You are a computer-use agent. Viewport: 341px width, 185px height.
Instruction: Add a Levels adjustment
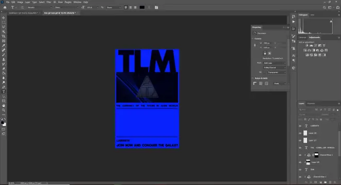[311, 45]
